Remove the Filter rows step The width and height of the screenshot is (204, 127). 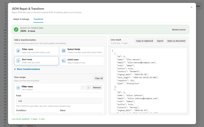click(97, 88)
